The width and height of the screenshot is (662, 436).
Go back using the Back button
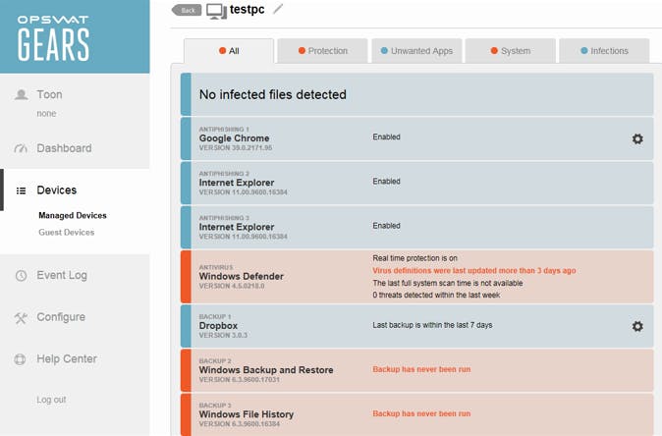pos(187,10)
